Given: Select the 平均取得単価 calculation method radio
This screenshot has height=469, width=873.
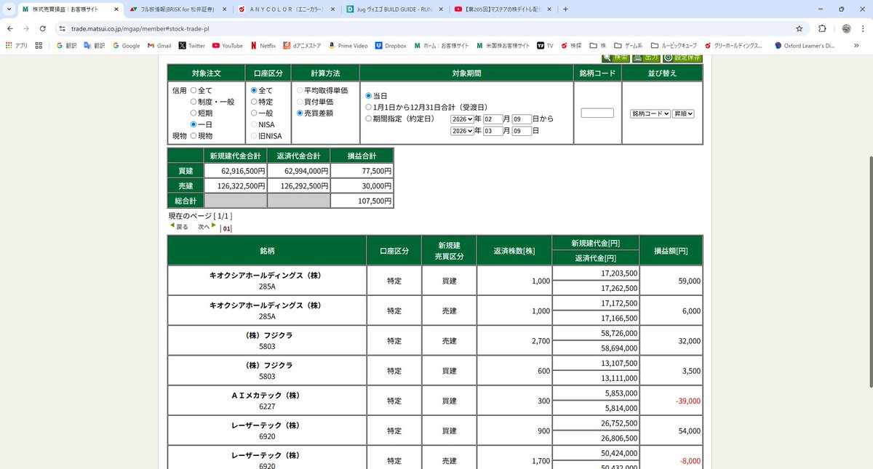Looking at the screenshot, I should pyautogui.click(x=298, y=90).
